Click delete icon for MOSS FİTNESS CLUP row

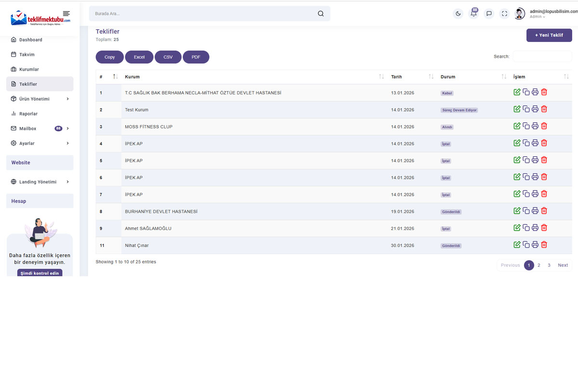[x=544, y=126]
